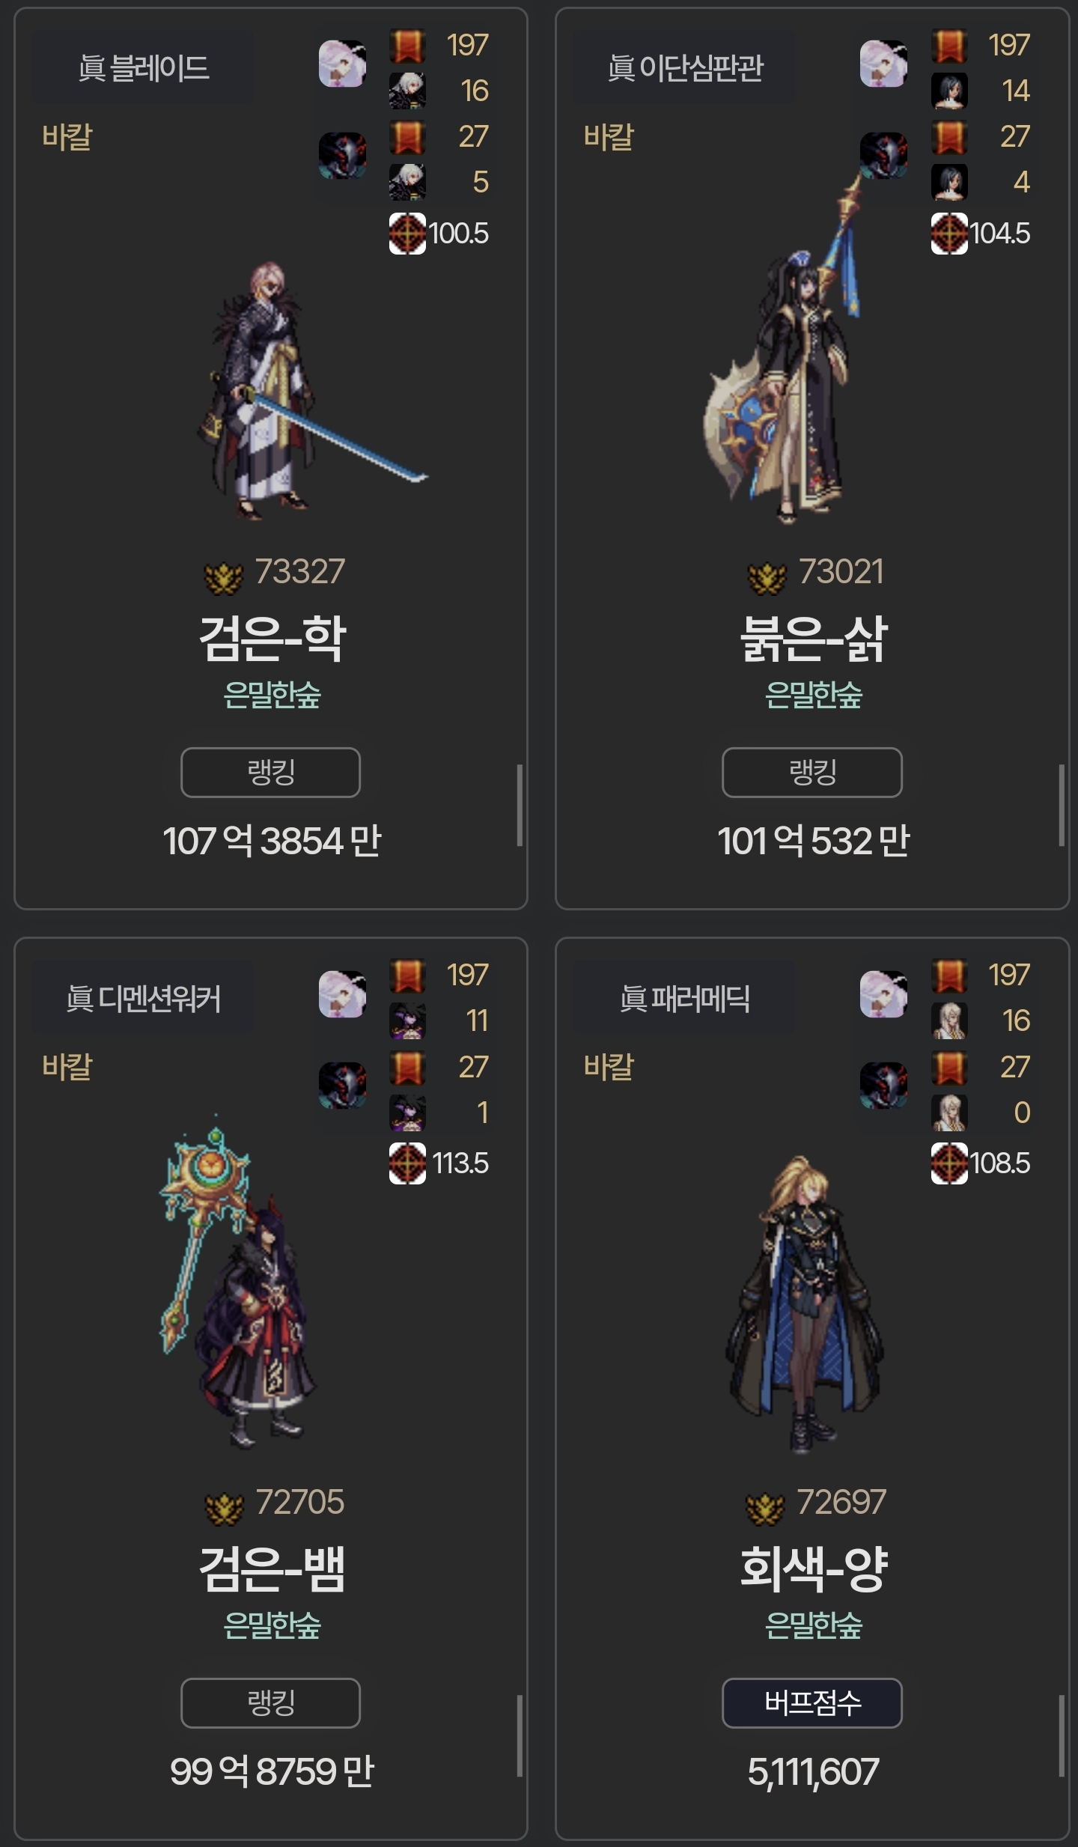Click the red banner icon beside 197 on 검은-뱀 card

pyautogui.click(x=407, y=976)
